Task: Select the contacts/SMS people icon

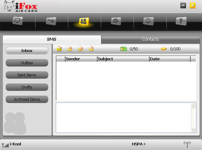Action: [x=84, y=21]
